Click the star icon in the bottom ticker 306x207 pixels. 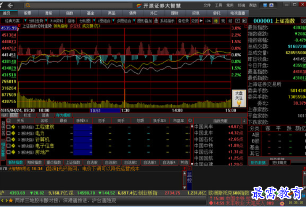pyautogui.click(x=11, y=200)
